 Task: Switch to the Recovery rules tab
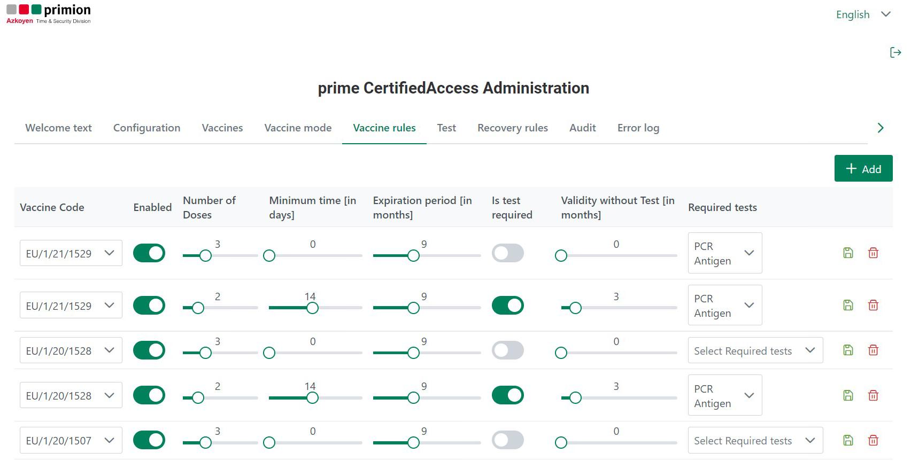[513, 128]
